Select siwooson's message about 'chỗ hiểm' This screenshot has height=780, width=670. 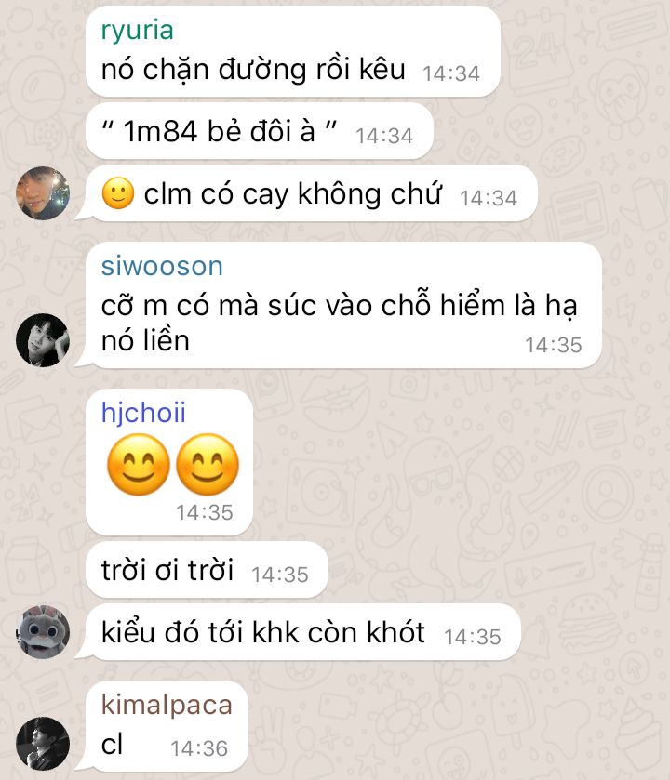click(343, 306)
